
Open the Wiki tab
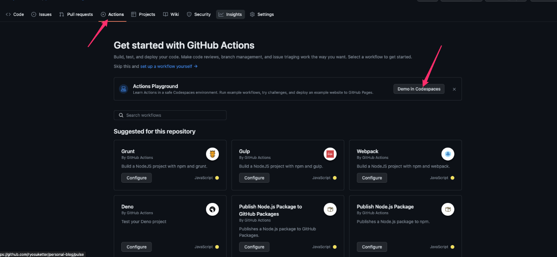pos(171,14)
